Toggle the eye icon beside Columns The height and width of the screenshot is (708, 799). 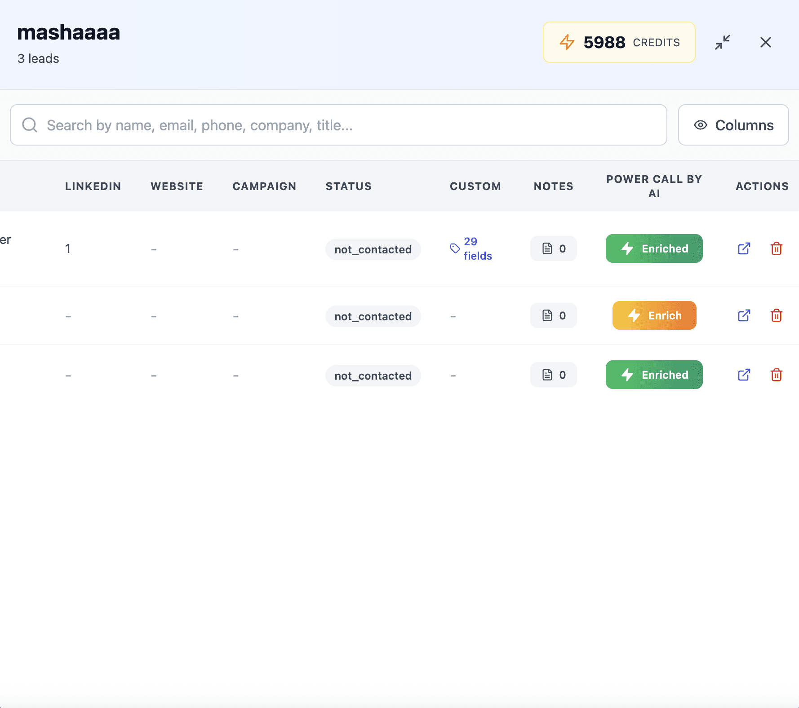(x=700, y=125)
